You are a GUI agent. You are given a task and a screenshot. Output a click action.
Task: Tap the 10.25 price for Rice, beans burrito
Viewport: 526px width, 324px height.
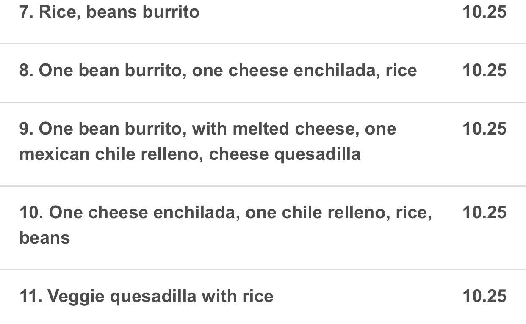(484, 12)
